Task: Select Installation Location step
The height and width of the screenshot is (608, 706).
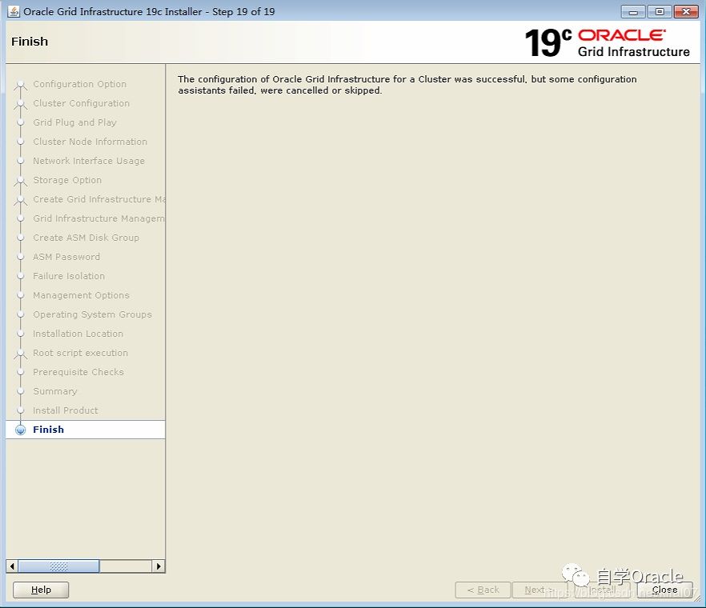Action: pyautogui.click(x=78, y=334)
